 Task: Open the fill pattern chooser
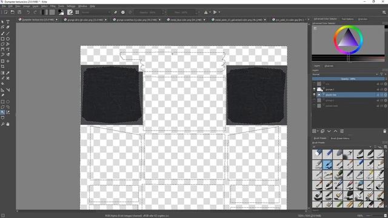52,12
